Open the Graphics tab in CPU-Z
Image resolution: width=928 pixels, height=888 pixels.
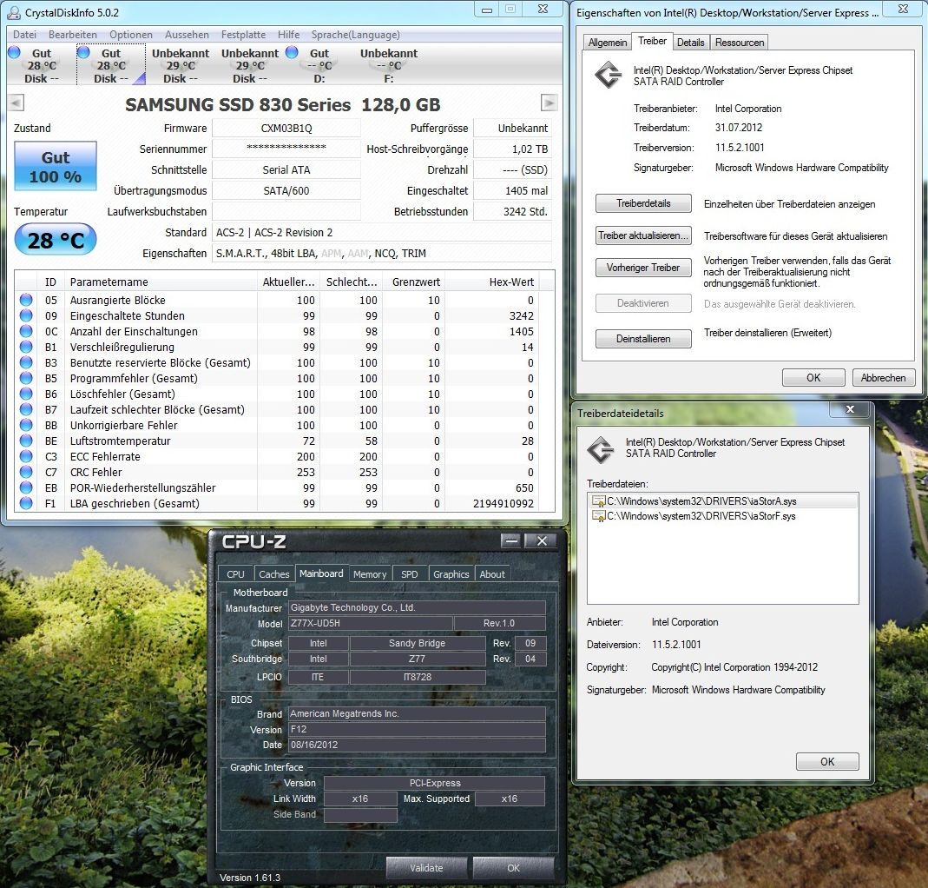[451, 573]
